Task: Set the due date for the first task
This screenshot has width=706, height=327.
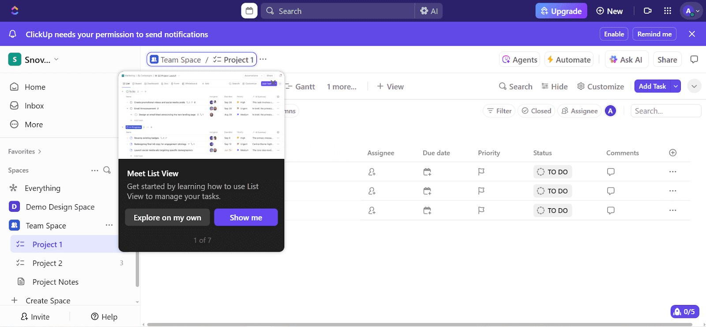Action: pyautogui.click(x=427, y=172)
